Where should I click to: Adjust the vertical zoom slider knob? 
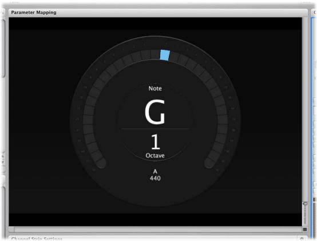[x=305, y=204]
